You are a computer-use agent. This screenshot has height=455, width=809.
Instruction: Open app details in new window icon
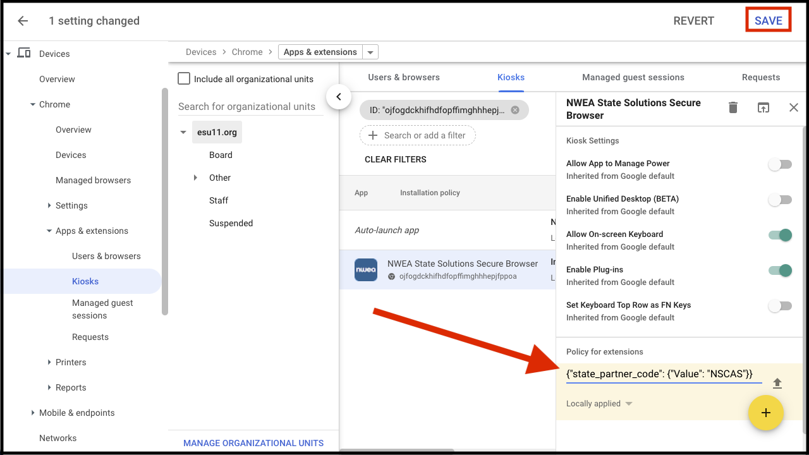763,107
